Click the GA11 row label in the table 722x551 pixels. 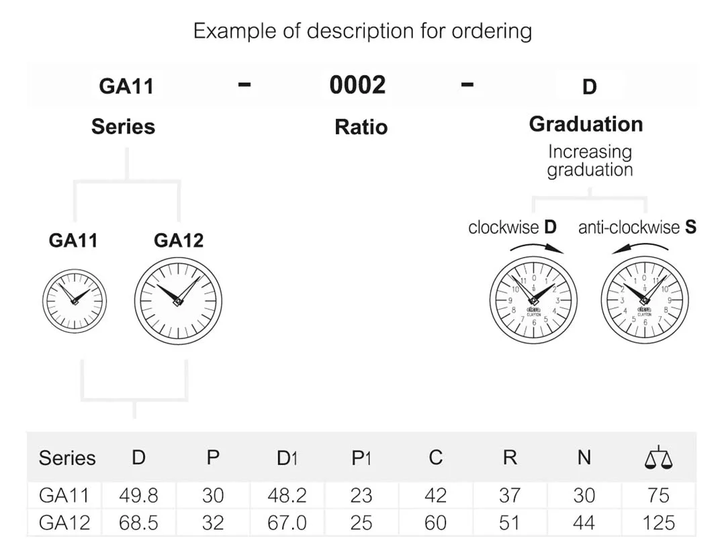(64, 495)
